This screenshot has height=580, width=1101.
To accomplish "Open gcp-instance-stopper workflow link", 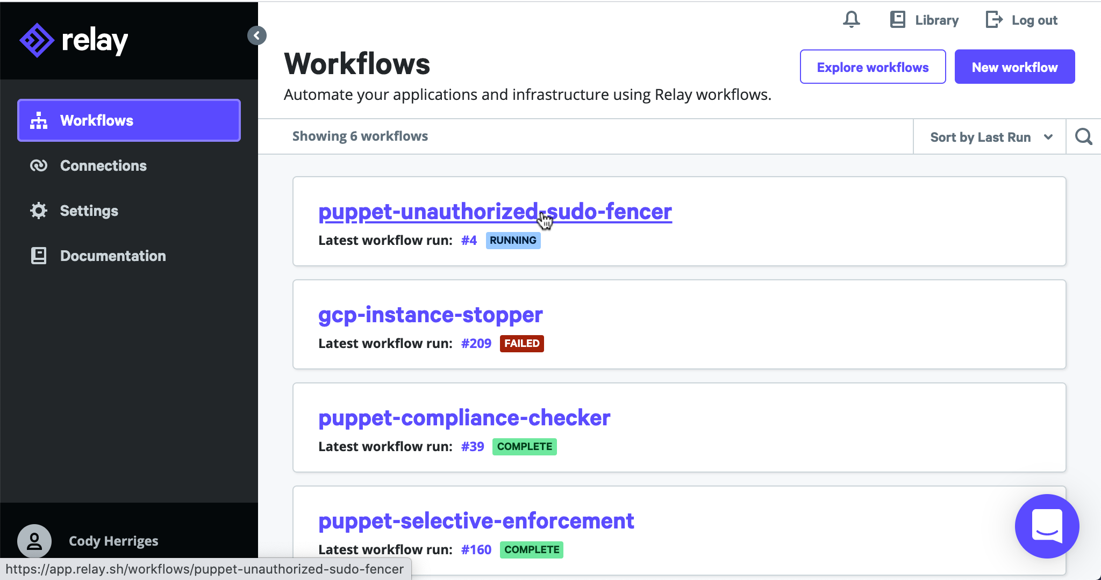I will 431,314.
